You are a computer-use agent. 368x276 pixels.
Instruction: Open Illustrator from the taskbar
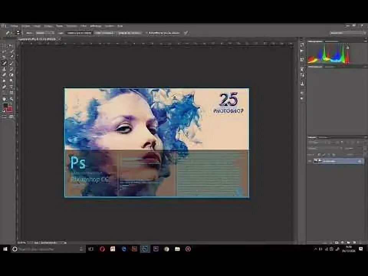pos(135,249)
